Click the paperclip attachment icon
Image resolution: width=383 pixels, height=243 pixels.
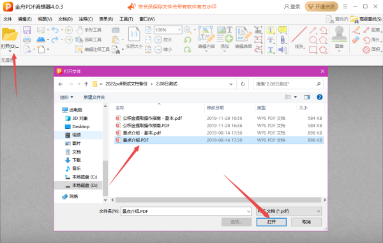[283, 40]
